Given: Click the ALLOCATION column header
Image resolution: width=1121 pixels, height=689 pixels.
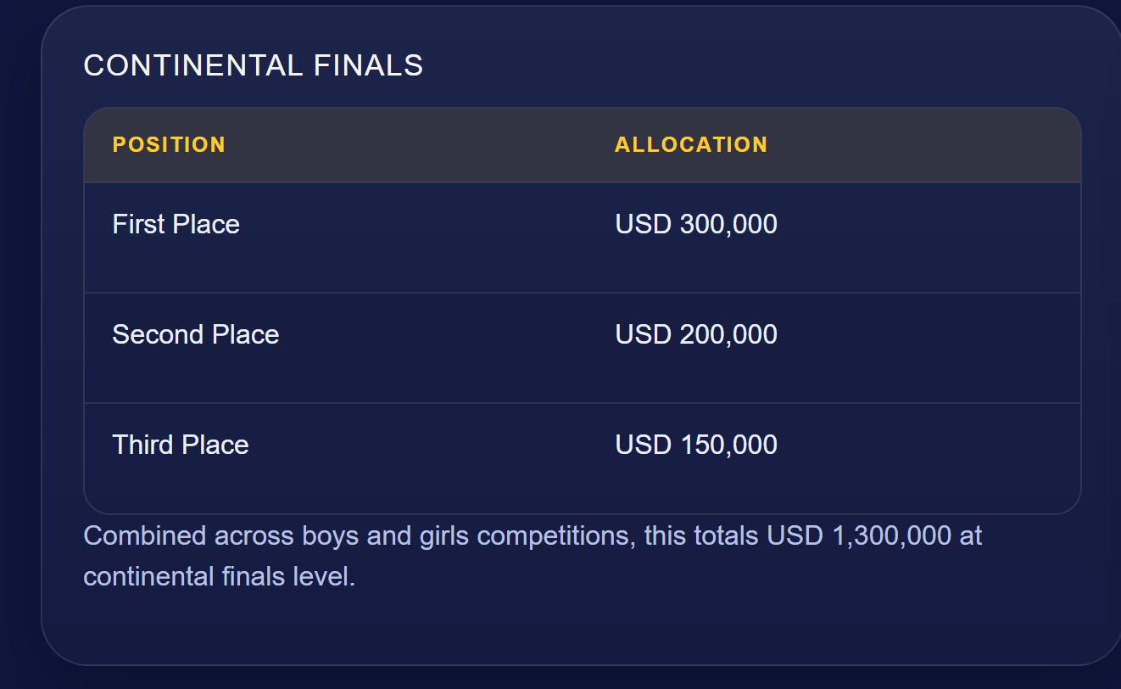Looking at the screenshot, I should coord(691,145).
